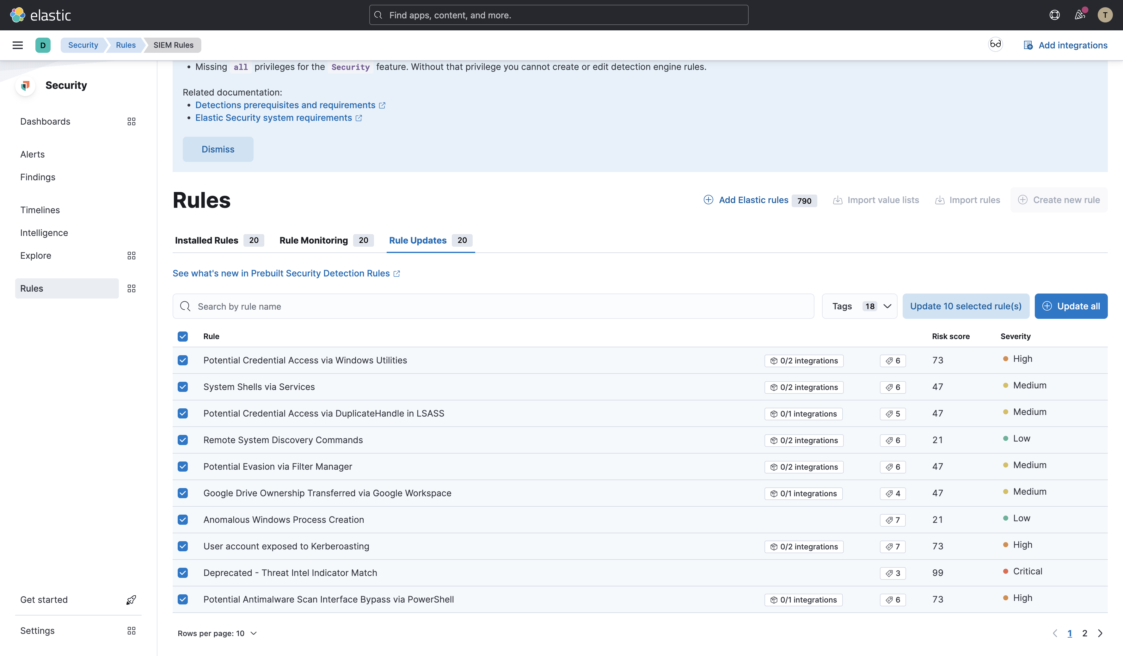Viewport: 1123px width, 656px height.
Task: Switch to the Installed Rules tab
Action: pyautogui.click(x=206, y=240)
